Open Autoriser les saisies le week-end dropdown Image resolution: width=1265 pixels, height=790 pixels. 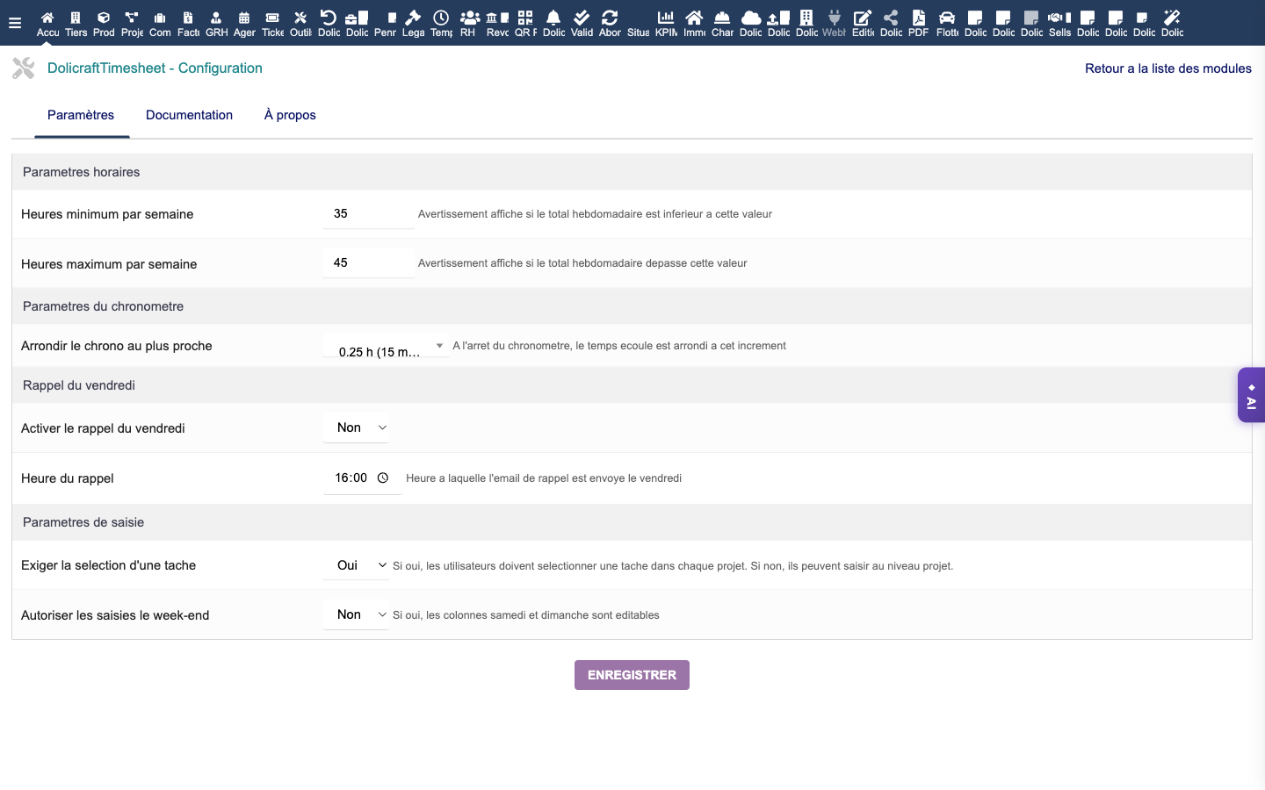click(x=356, y=614)
